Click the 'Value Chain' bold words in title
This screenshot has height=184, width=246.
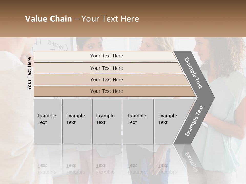[x=49, y=19]
